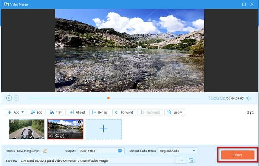Toggle audio icon on lake clip thumbnail
This screenshot has width=259, height=166.
[51, 136]
